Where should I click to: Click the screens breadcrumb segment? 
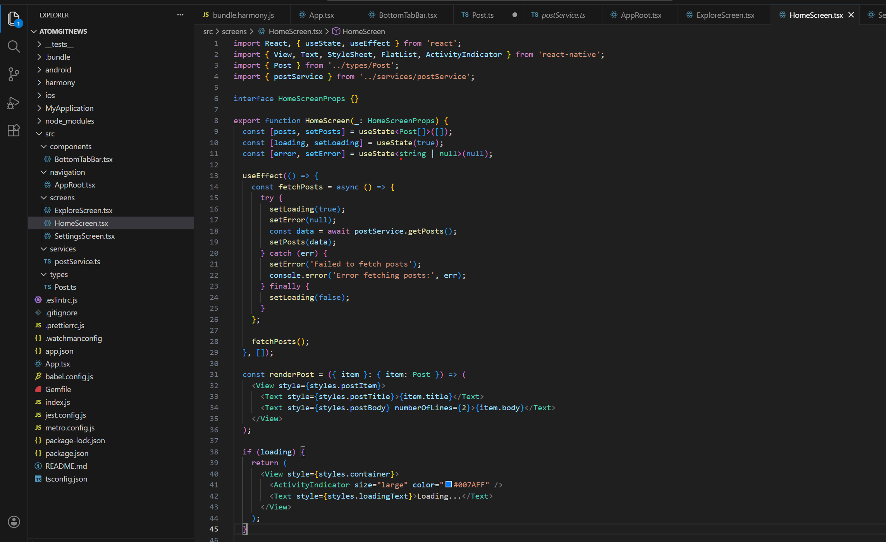[234, 31]
